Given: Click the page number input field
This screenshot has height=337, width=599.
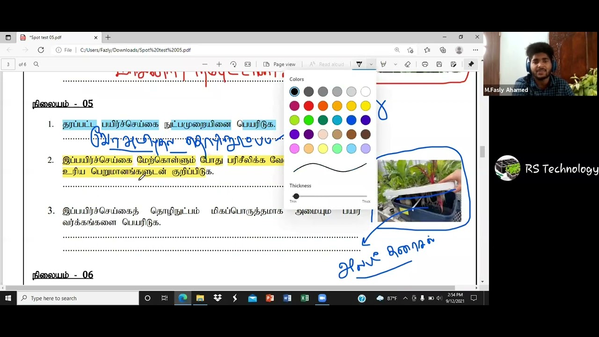Looking at the screenshot, I should pos(8,64).
